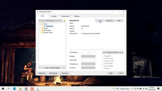Open the Display monitor dropdown
Image resolution: width=162 pixels, height=91 pixels.
pos(113,52)
